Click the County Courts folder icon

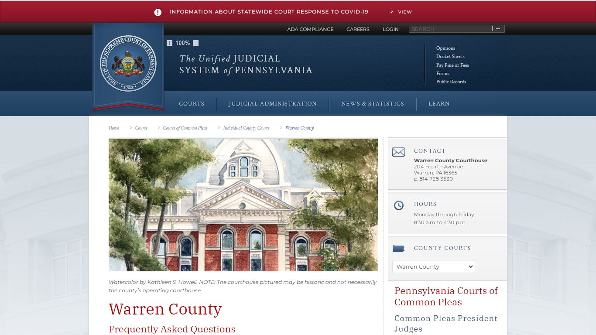click(398, 248)
